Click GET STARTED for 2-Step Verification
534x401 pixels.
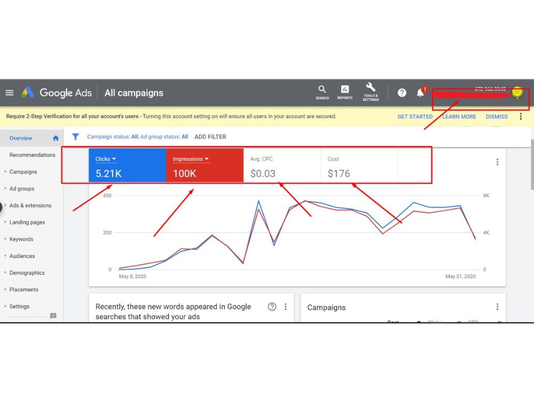[415, 117]
